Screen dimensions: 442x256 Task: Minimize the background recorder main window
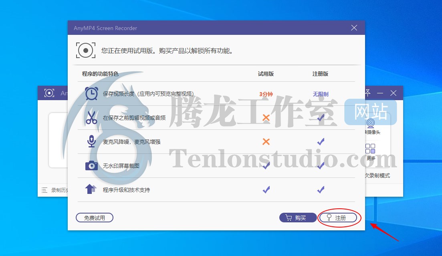(380, 93)
